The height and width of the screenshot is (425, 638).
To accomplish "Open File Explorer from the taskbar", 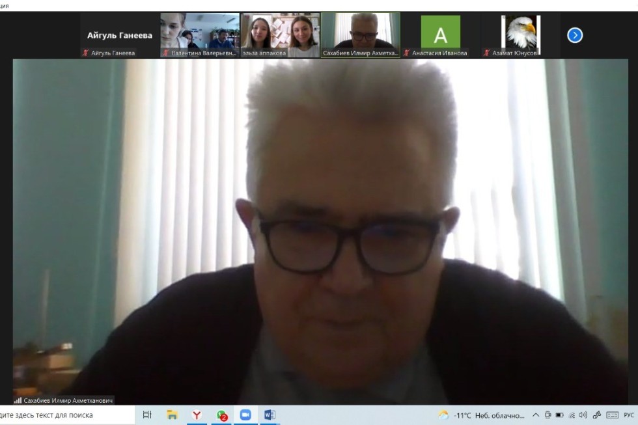I will 172,415.
